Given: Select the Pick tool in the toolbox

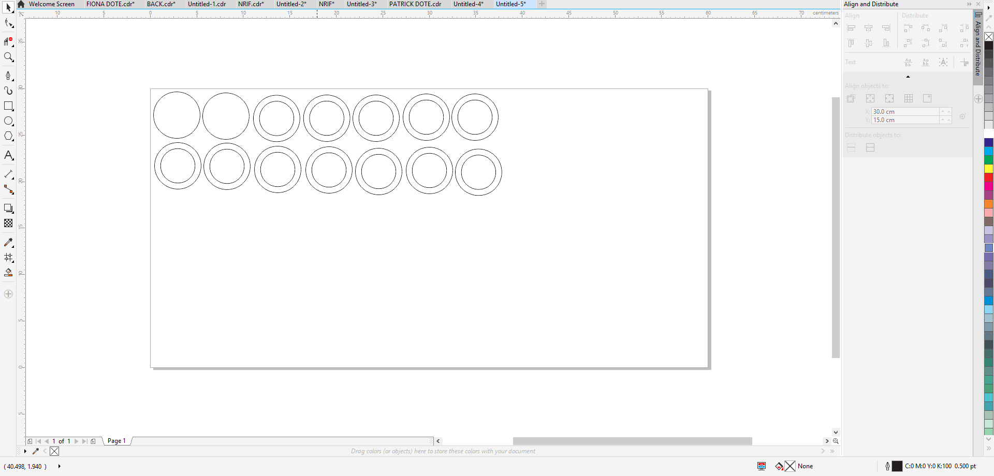Looking at the screenshot, I should [8, 7].
